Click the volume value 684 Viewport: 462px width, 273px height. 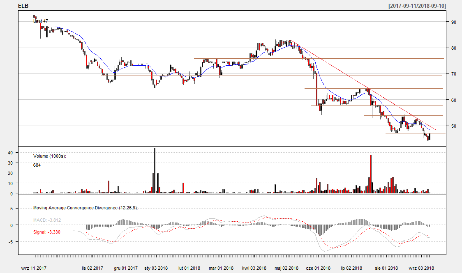(37, 165)
